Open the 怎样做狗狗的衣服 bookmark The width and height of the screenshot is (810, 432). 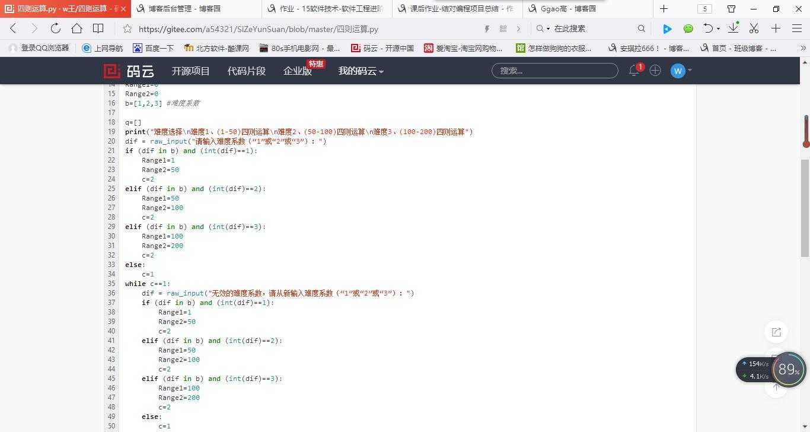tap(554, 48)
